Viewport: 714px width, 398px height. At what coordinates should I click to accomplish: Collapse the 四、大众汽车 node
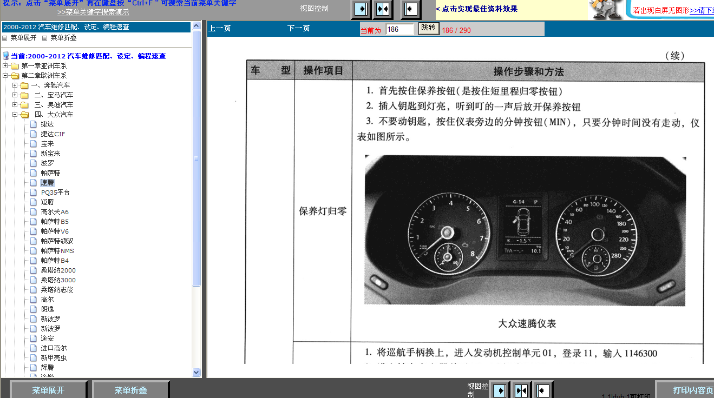tap(15, 115)
